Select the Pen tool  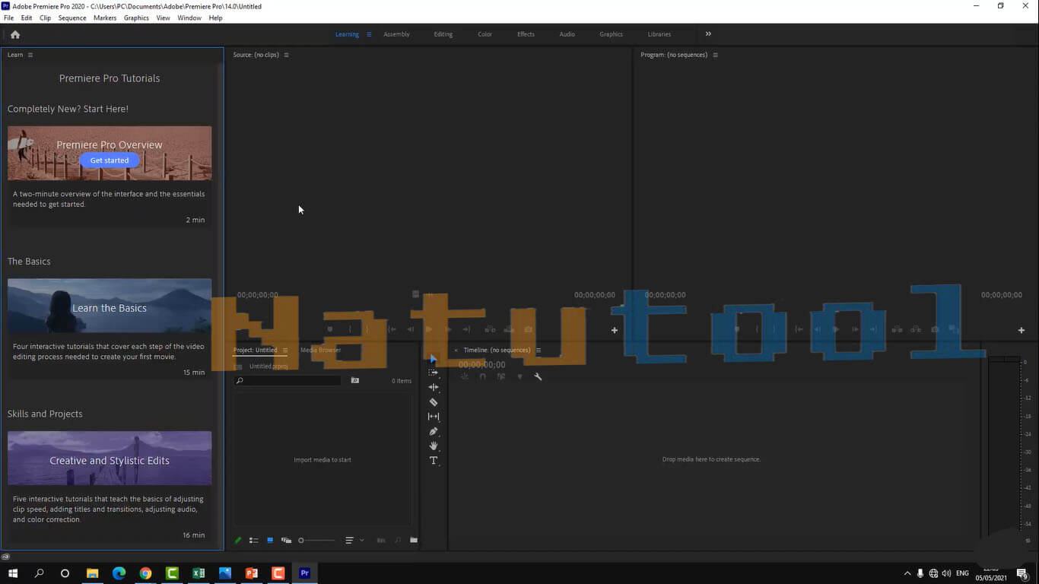pos(434,432)
